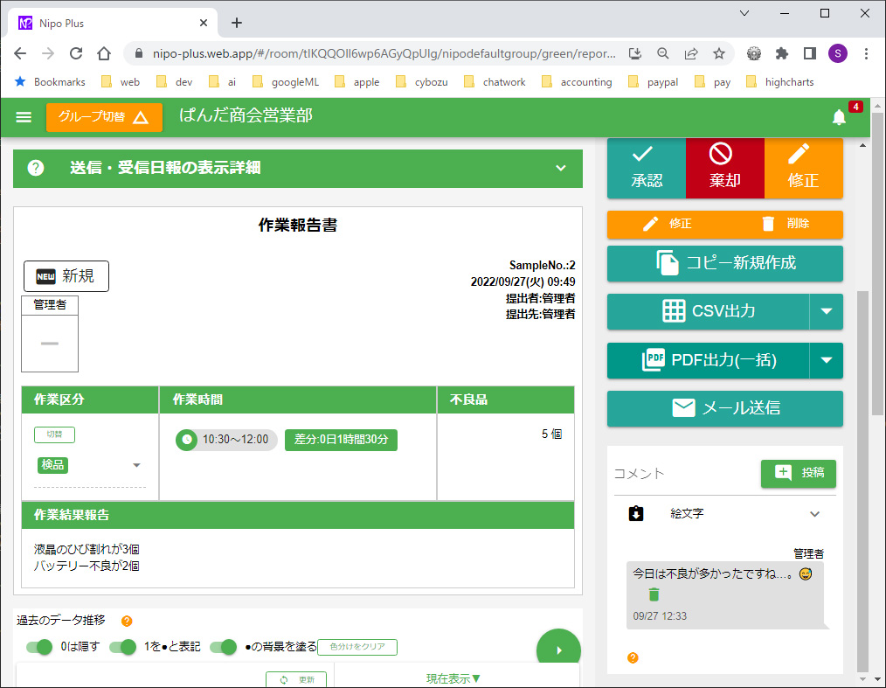Click the 色分けをクリア button

(356, 648)
